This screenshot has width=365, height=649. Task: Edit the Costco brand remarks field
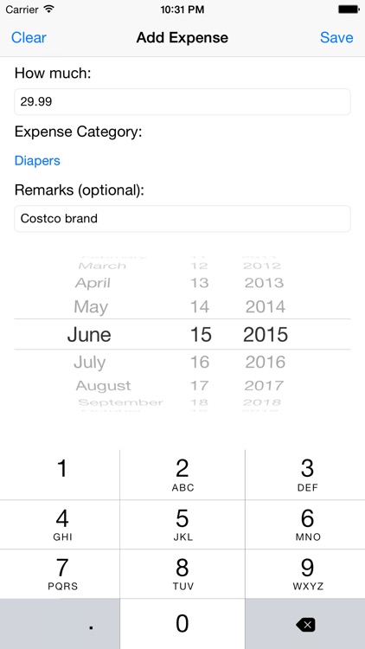(182, 219)
